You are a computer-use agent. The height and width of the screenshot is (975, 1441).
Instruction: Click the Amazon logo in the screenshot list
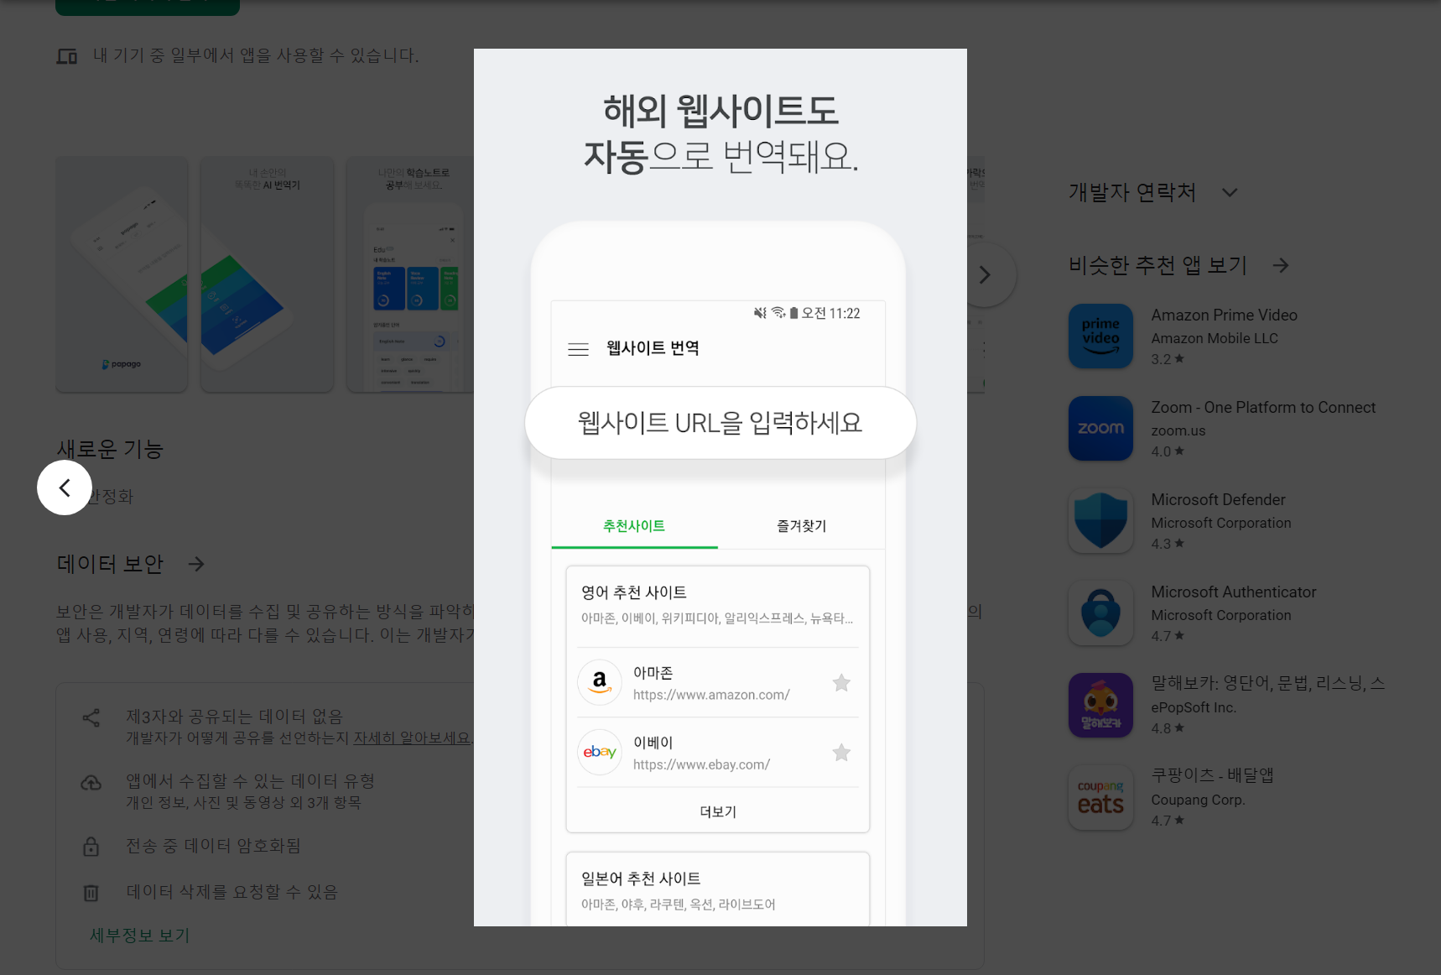pyautogui.click(x=599, y=682)
